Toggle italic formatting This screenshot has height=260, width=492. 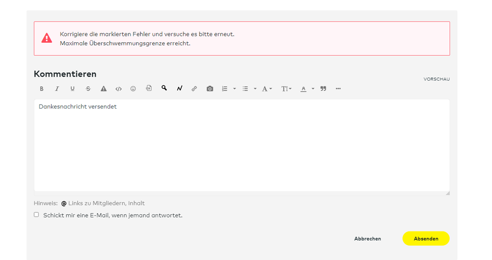coord(57,88)
